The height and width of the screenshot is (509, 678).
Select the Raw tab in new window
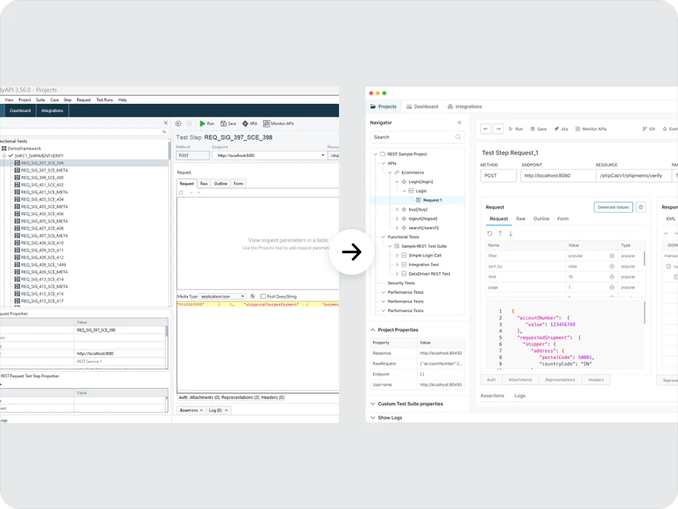(521, 219)
